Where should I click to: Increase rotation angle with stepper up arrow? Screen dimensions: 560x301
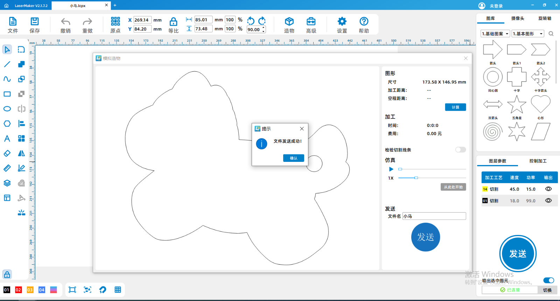(x=264, y=28)
